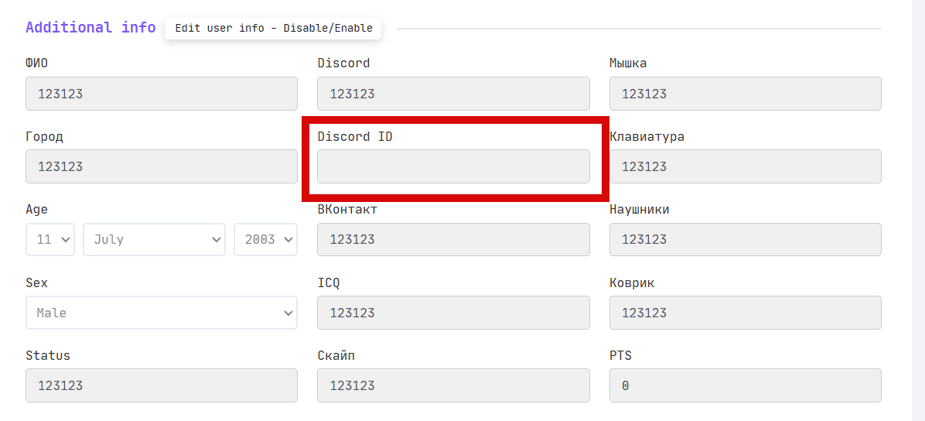This screenshot has height=421, width=925.
Task: Open the Age month dropdown showing July
Action: (x=154, y=240)
